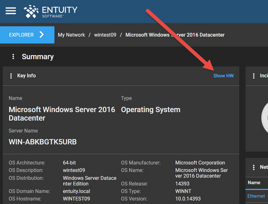Open Network dashlet three-dot menu

(x=254, y=167)
